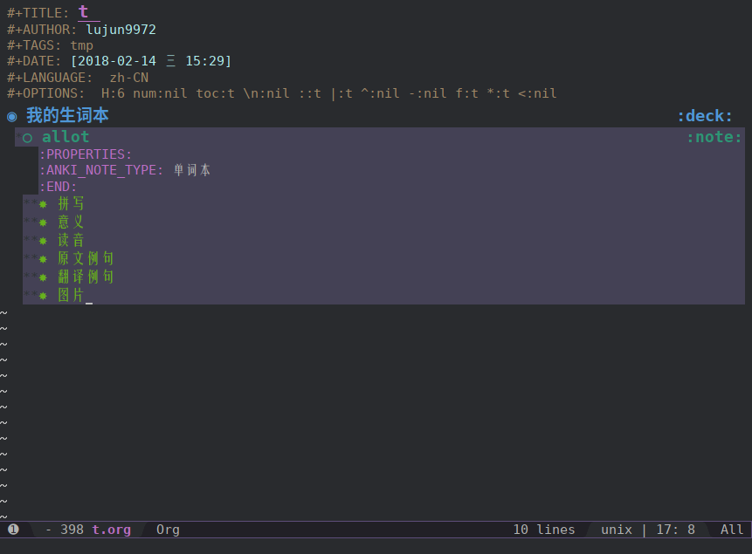The image size is (752, 554).
Task: Click the All scroll position indicator
Action: pyautogui.click(x=730, y=530)
